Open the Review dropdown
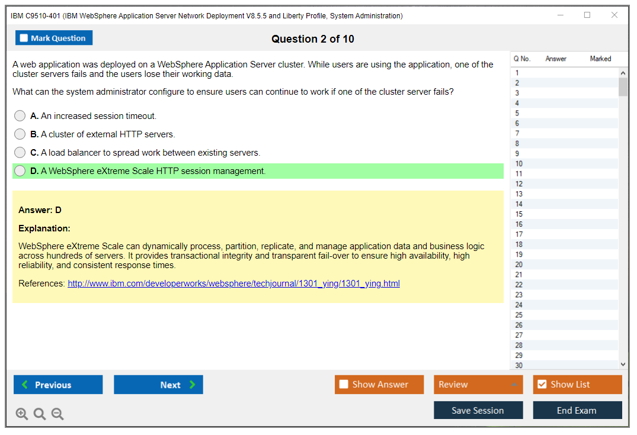The height and width of the screenshot is (435, 637). tap(478, 385)
